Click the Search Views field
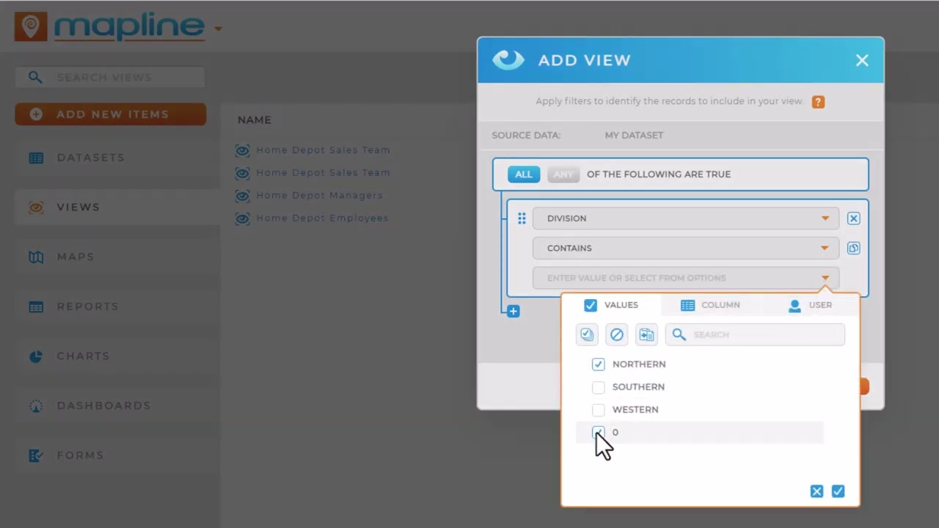939x528 pixels. 110,77
